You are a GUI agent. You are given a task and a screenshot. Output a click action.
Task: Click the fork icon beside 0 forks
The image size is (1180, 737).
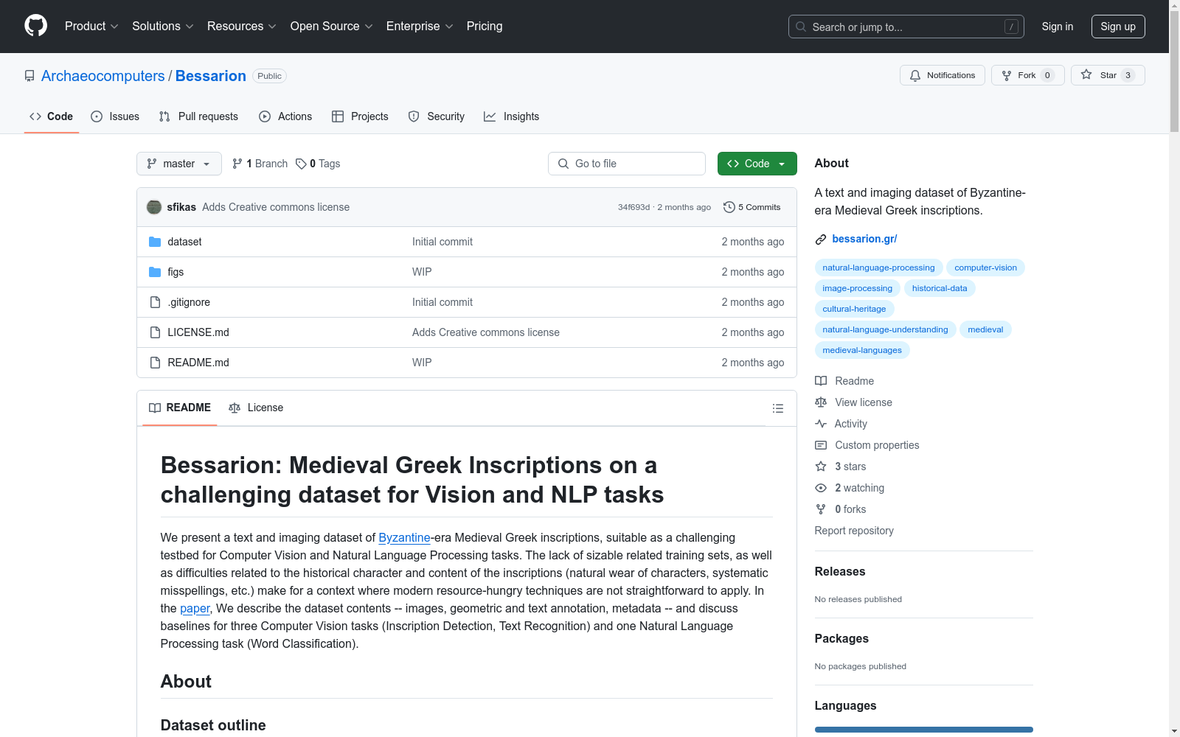[x=821, y=509]
